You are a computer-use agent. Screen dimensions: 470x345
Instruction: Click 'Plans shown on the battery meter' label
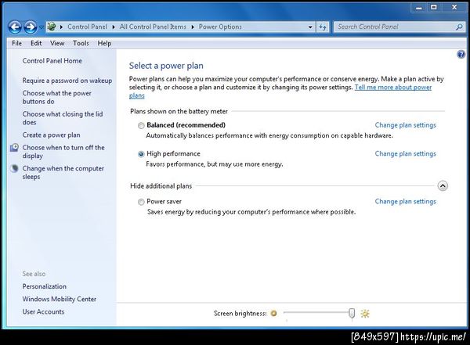(179, 111)
